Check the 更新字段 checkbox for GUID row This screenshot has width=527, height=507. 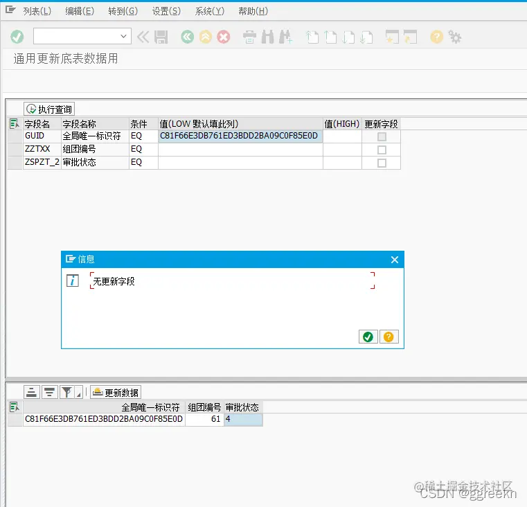(382, 136)
